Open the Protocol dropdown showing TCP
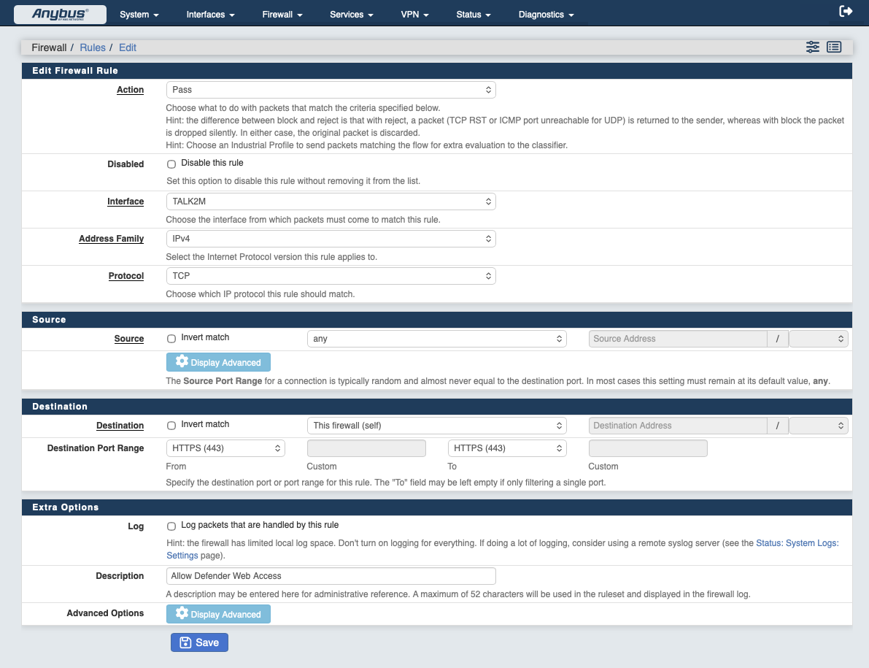 point(331,275)
